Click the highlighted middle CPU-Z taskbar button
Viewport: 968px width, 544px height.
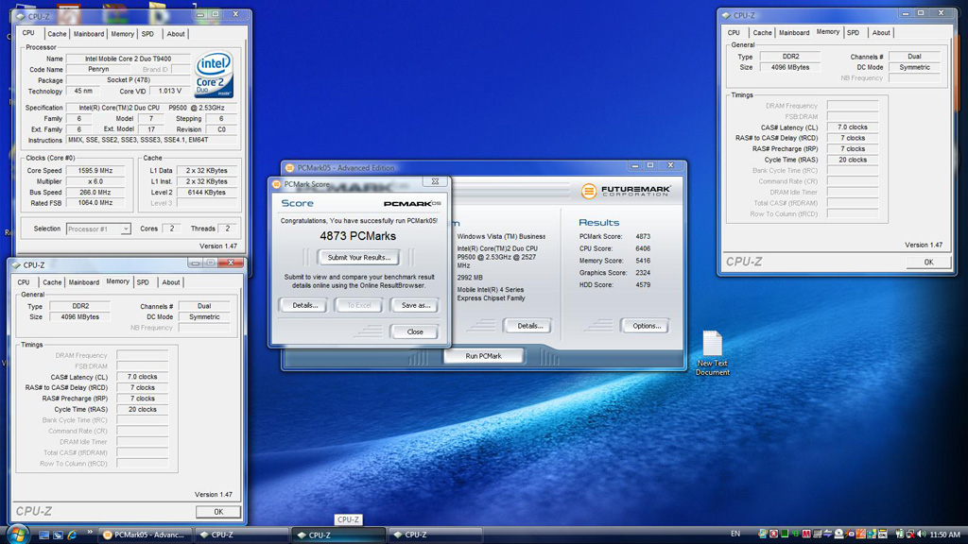pos(337,535)
